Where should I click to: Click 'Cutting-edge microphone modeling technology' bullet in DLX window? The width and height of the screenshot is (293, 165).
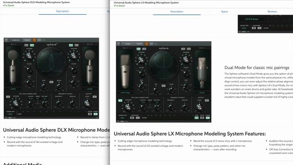click(x=34, y=137)
